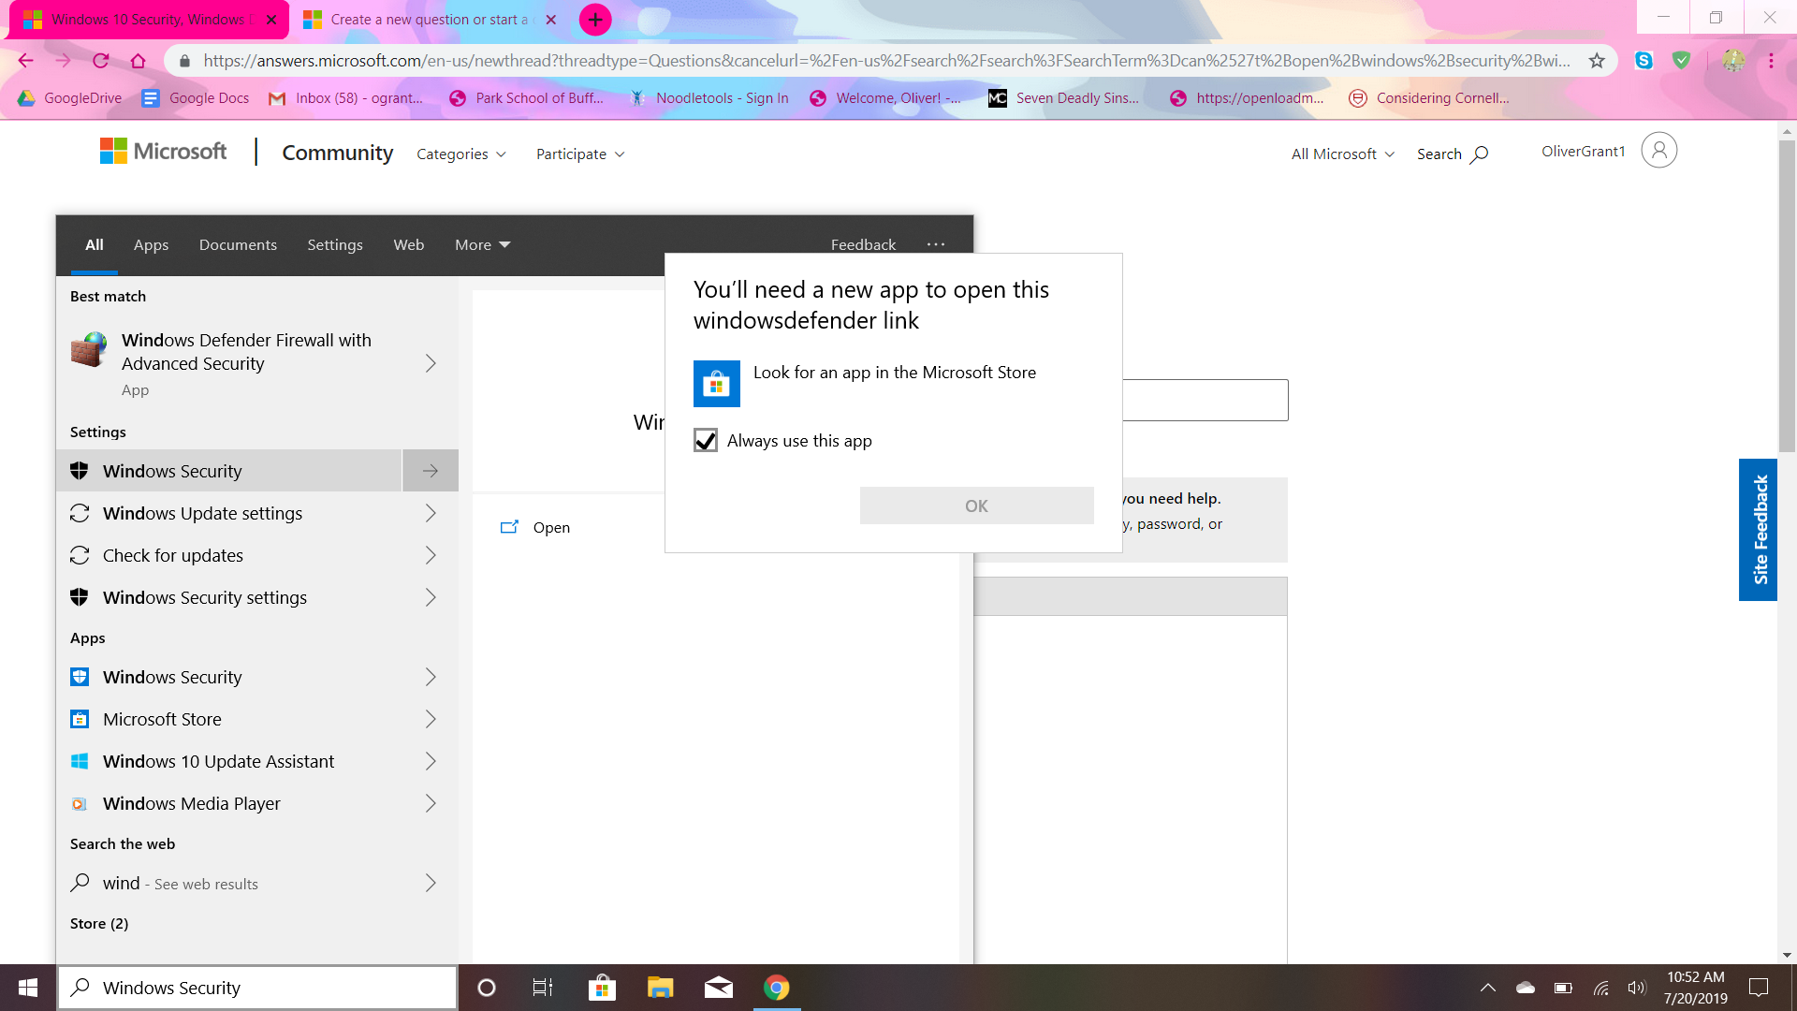The height and width of the screenshot is (1011, 1797).
Task: Open GoogleDrive bookmark
Action: 70,98
